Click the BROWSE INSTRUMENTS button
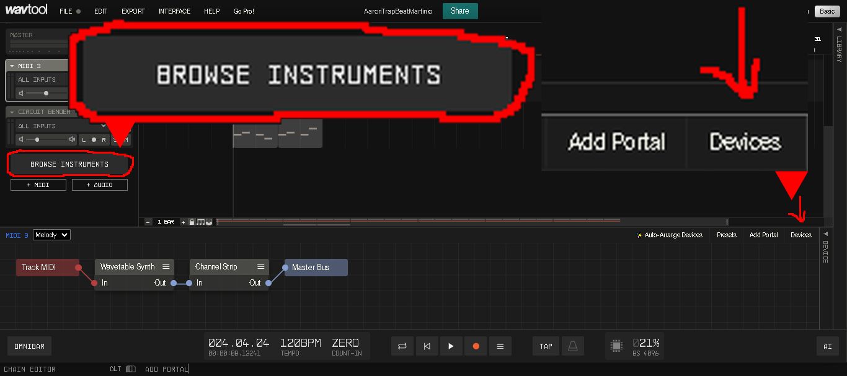 (68, 164)
